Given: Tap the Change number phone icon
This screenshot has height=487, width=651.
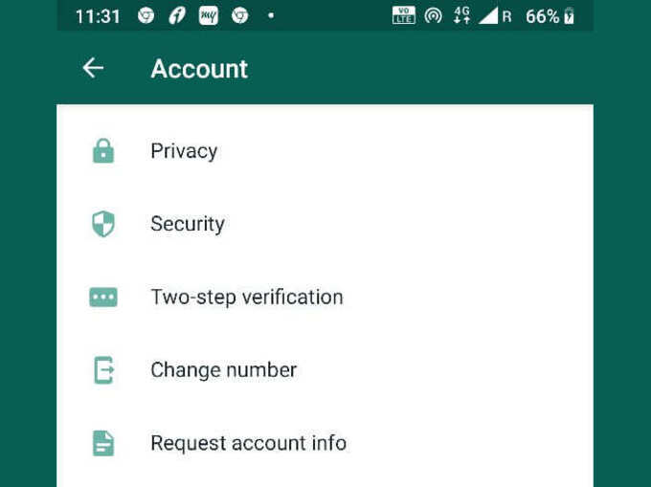Looking at the screenshot, I should click(x=103, y=370).
